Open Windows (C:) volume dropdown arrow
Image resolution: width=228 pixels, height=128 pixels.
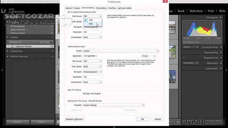pyautogui.click(x=51, y=42)
